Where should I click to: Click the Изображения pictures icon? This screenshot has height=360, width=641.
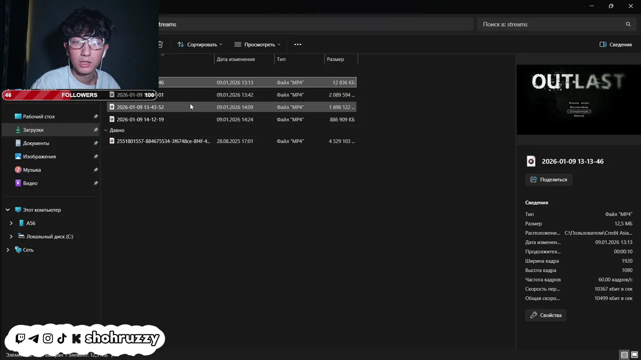pyautogui.click(x=18, y=156)
